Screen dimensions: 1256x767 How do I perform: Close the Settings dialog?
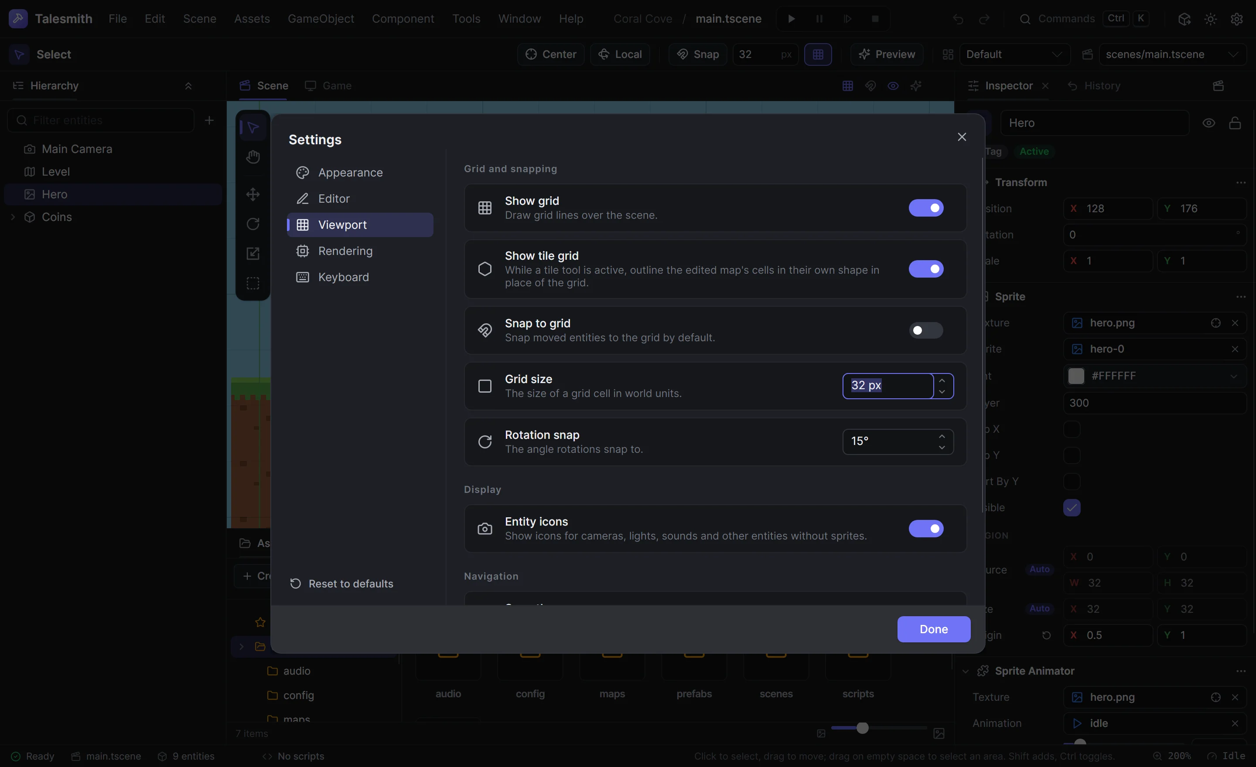[x=961, y=137]
